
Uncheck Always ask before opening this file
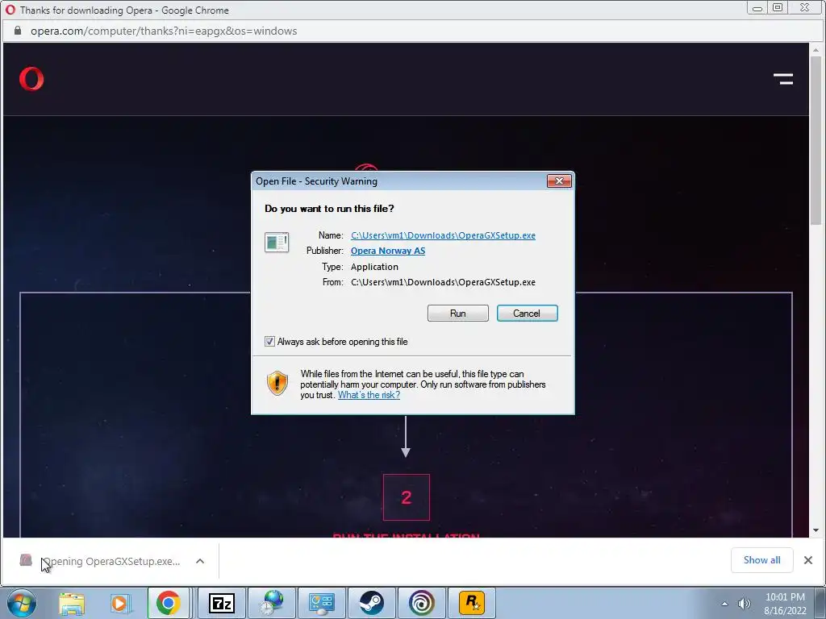269,342
